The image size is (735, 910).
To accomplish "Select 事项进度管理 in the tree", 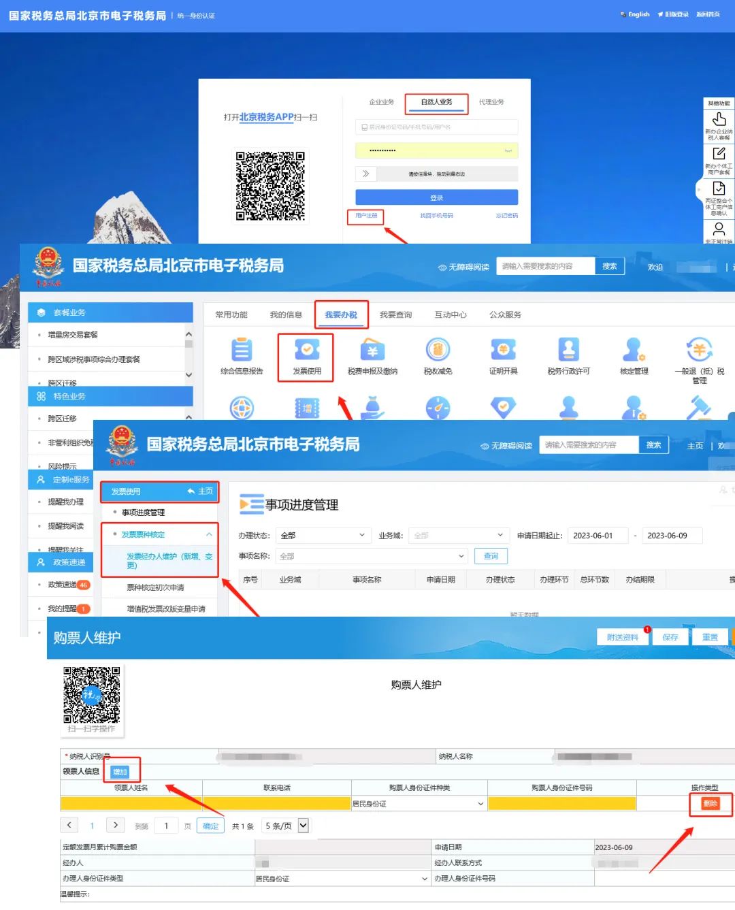I will coord(143,513).
